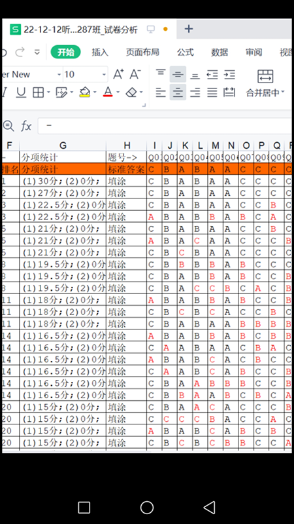Viewport: 294px width, 524px height.
Task: Toggle top vertical alignment
Action: (161, 72)
